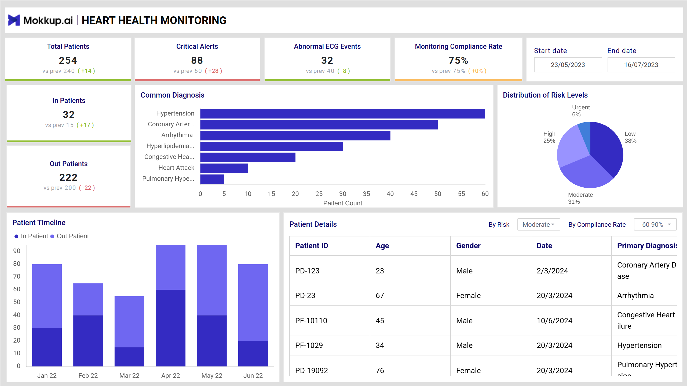Select the Out Patients value 222
The image size is (687, 386).
[x=68, y=177]
